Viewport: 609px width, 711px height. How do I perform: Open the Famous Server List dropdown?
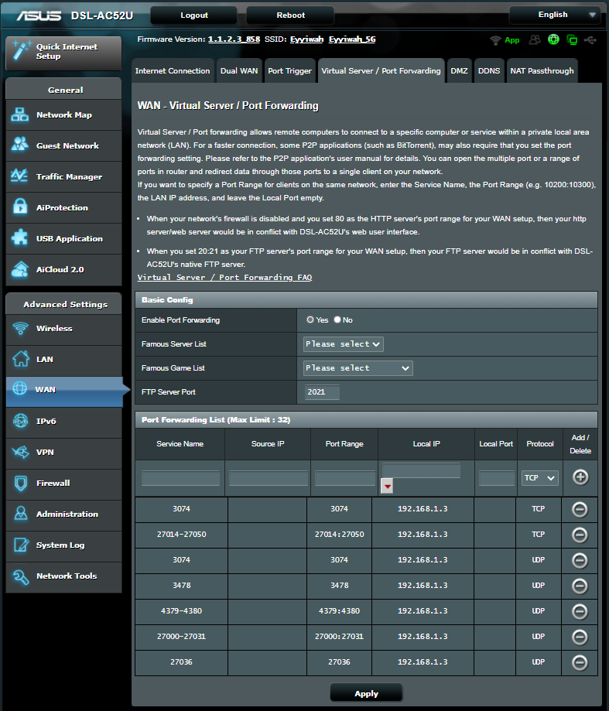point(344,344)
